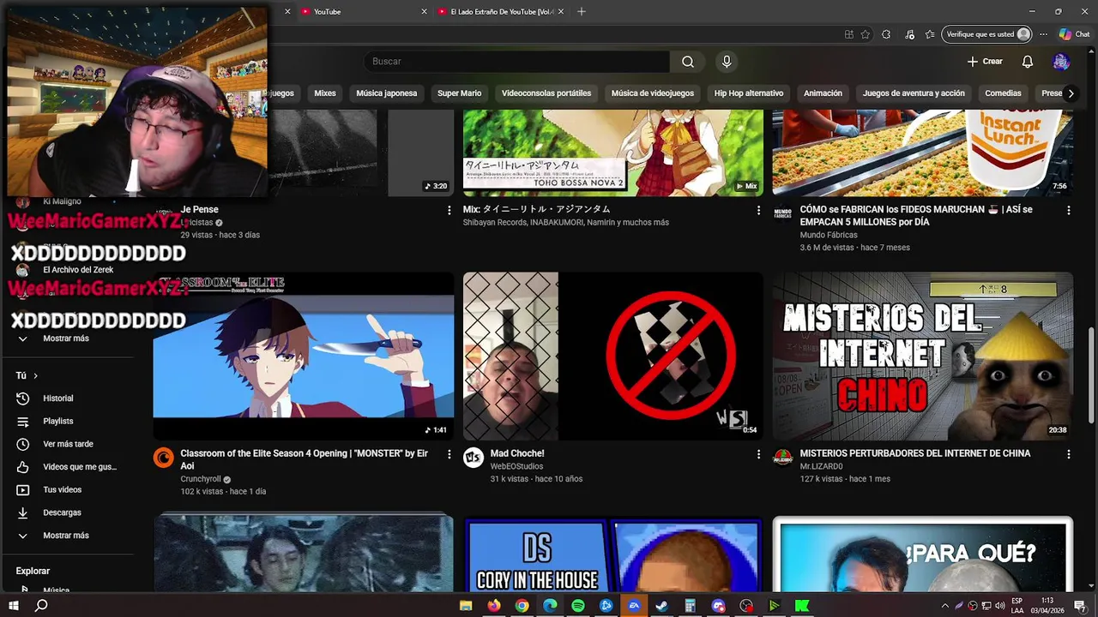This screenshot has height=617, width=1098.
Task: Open Ver más tarde in sidebar
Action: pyautogui.click(x=69, y=444)
